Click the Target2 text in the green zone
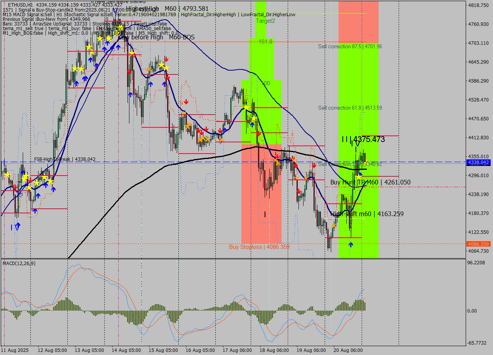This screenshot has height=355, width=493. 265,21
